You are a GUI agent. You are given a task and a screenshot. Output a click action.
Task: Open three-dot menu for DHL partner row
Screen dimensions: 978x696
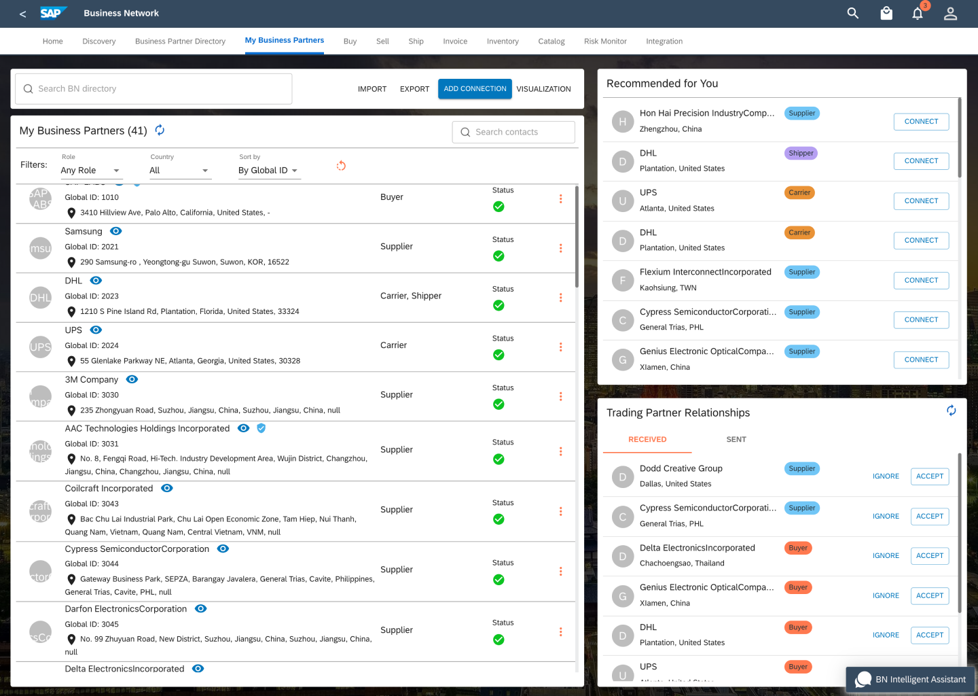[560, 298]
